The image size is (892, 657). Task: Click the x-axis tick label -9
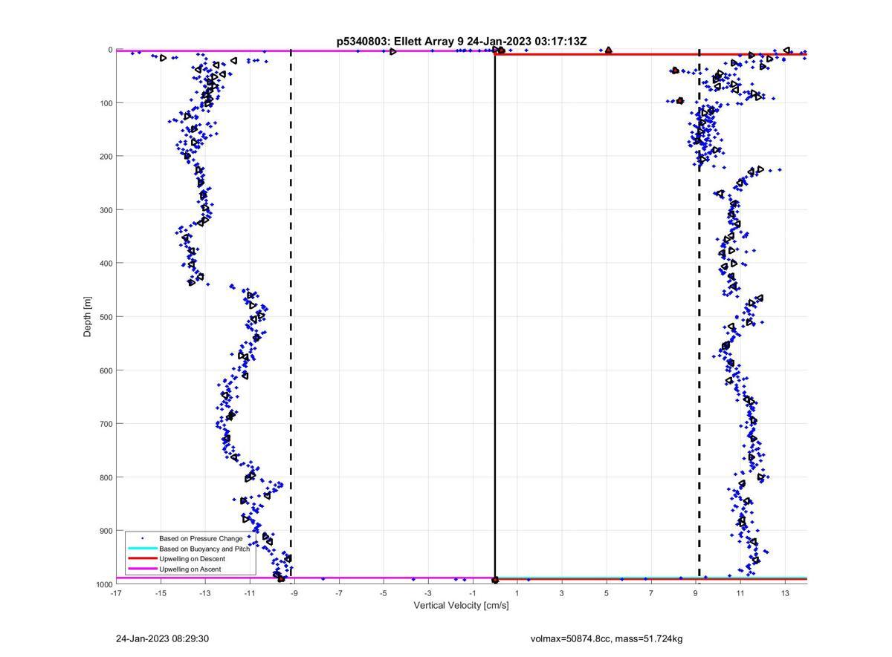294,593
